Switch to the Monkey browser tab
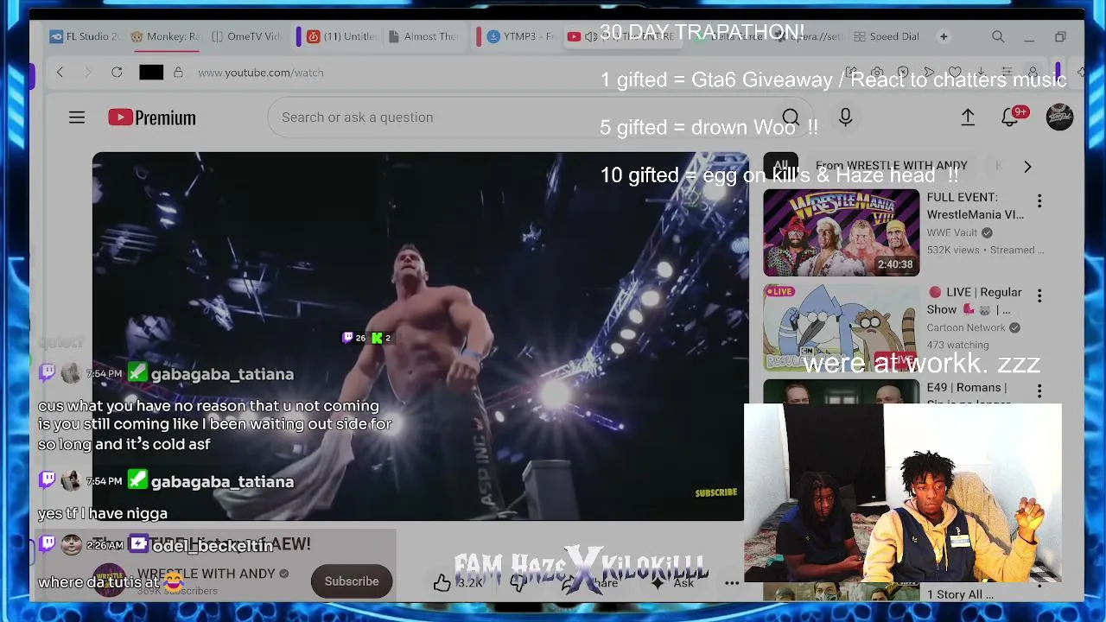 tap(165, 37)
